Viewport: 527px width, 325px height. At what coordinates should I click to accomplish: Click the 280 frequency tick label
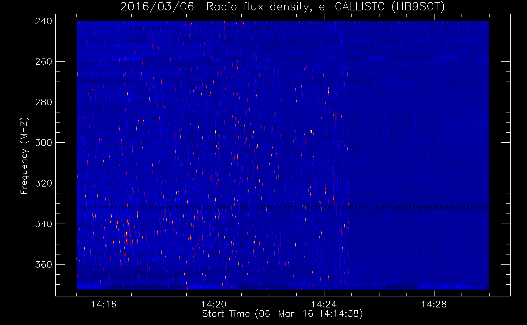pyautogui.click(x=44, y=102)
